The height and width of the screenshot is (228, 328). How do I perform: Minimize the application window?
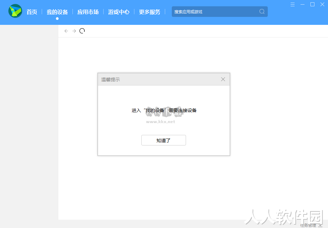point(303,4)
